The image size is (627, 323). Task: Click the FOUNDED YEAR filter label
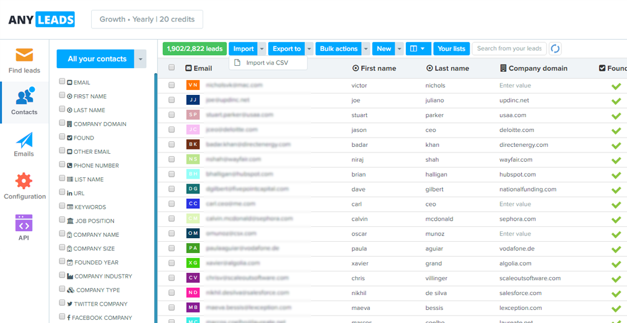[x=97, y=263]
